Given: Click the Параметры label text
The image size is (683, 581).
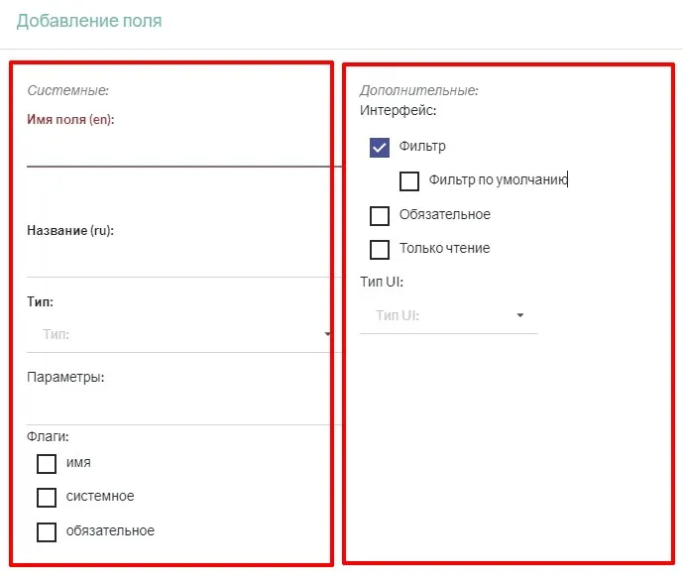Looking at the screenshot, I should [65, 377].
